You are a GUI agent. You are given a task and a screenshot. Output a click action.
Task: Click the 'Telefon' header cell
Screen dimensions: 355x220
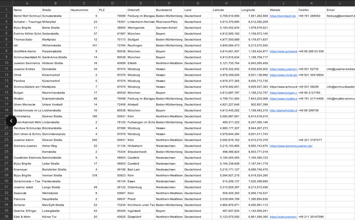312,10
